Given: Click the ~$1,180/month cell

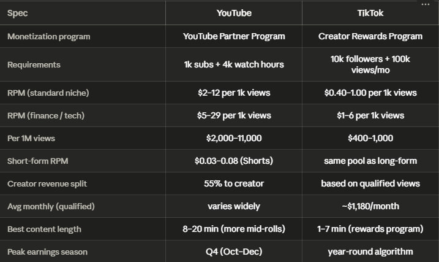Looking at the screenshot, I should (x=370, y=206).
